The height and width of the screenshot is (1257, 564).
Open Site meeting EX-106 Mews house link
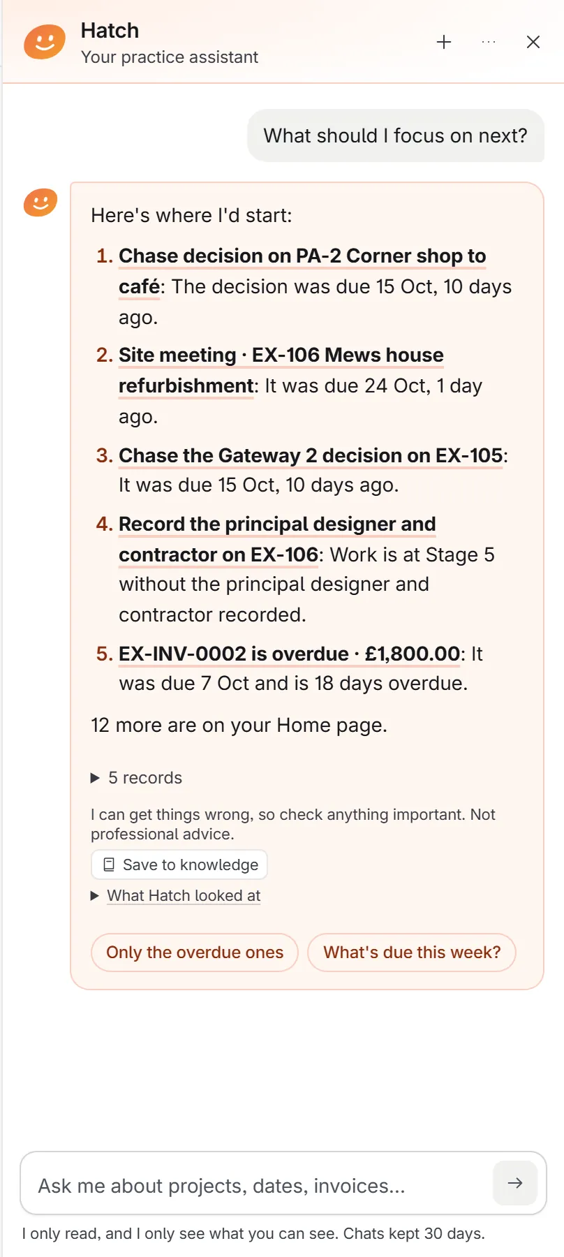[x=281, y=370]
